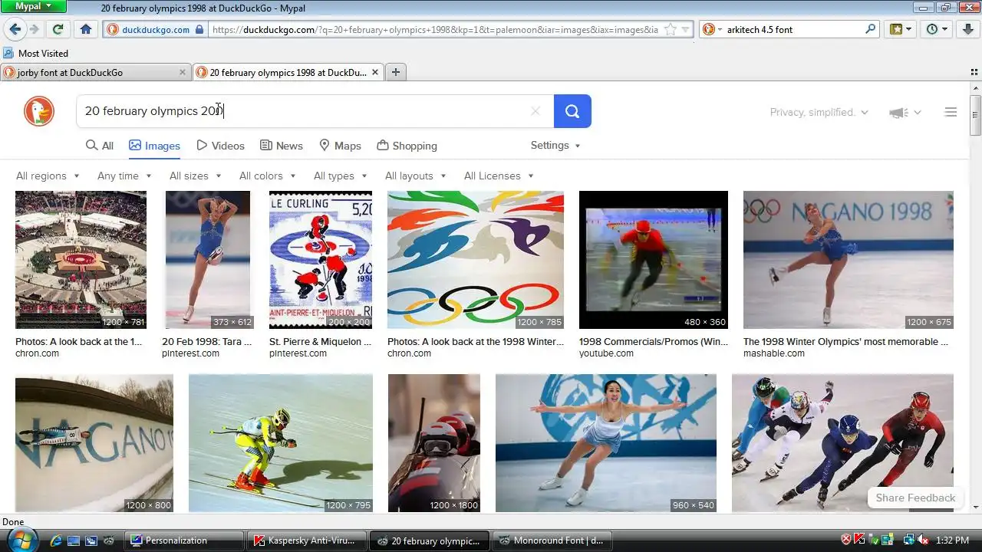This screenshot has width=982, height=552.
Task: Open the All colors filter
Action: 267,176
